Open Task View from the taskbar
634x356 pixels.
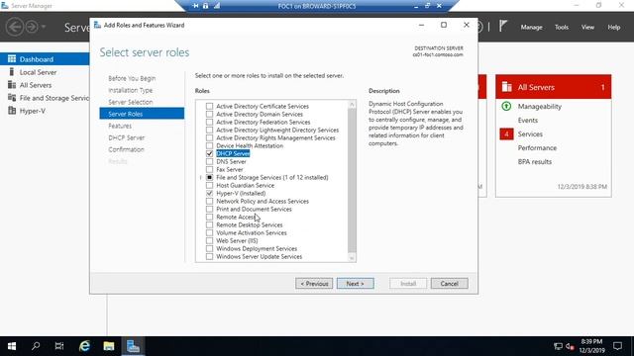59,346
